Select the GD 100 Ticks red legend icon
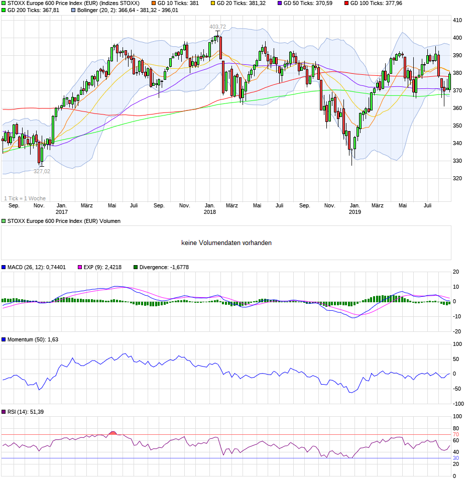This screenshot has height=481, width=472. pyautogui.click(x=345, y=4)
